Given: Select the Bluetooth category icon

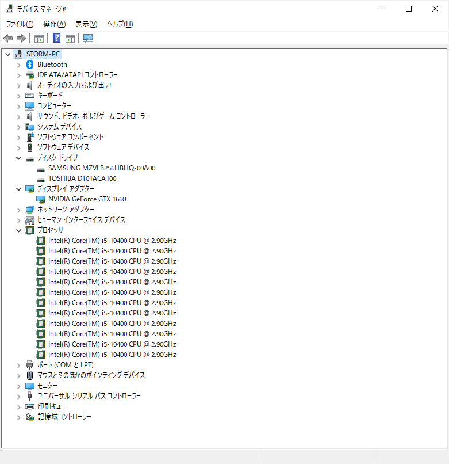Looking at the screenshot, I should (30, 64).
